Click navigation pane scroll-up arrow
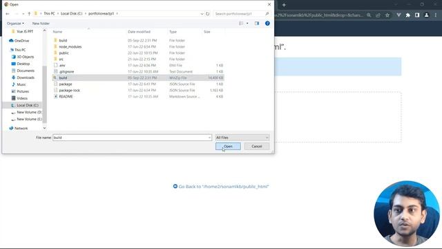Viewport: 442px width, 249px height. pyautogui.click(x=44, y=30)
